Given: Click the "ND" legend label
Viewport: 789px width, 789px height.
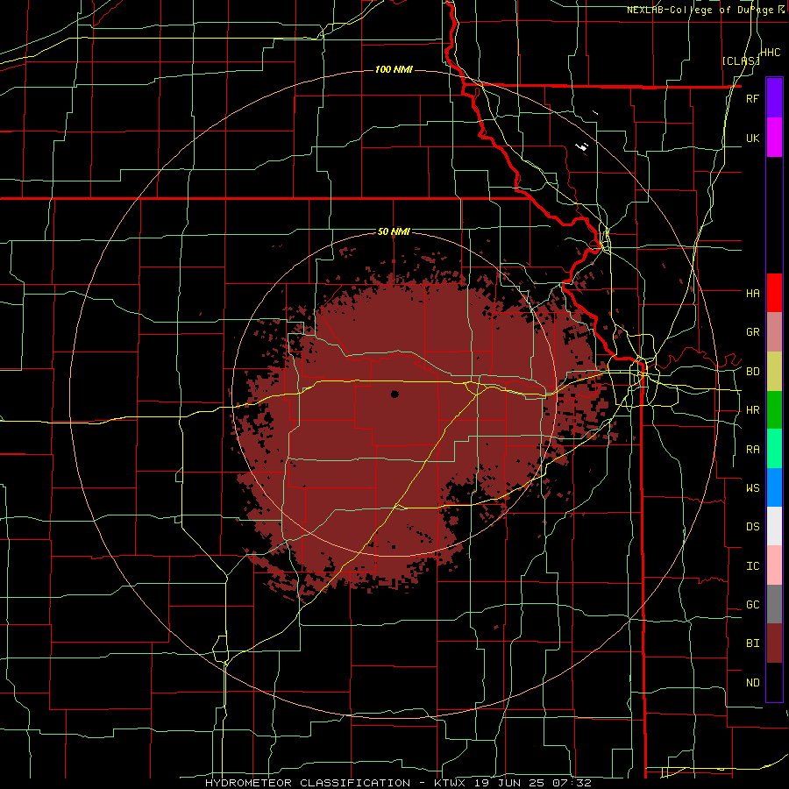Looking at the screenshot, I should point(752,683).
